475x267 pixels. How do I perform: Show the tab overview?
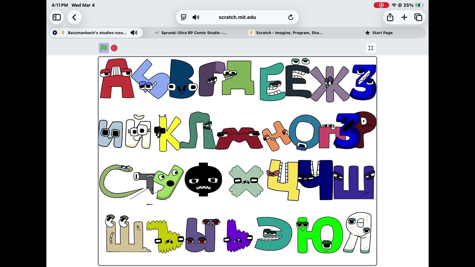pos(418,17)
